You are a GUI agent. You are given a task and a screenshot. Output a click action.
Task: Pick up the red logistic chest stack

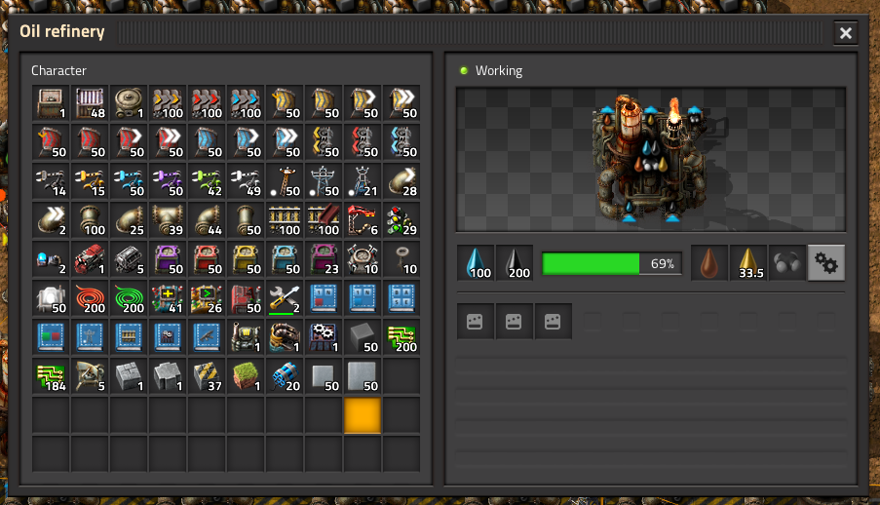coord(207,259)
